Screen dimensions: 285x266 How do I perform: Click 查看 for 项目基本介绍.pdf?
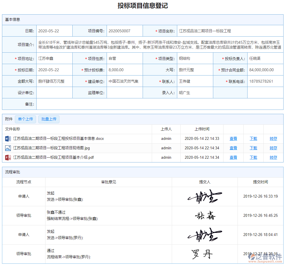(233, 157)
